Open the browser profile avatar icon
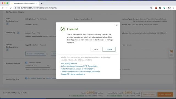Screen dimensions: 176x99 (x=169, y=8)
